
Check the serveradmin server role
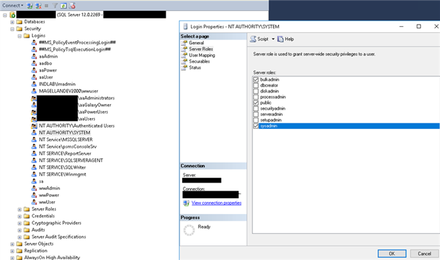click(x=256, y=115)
